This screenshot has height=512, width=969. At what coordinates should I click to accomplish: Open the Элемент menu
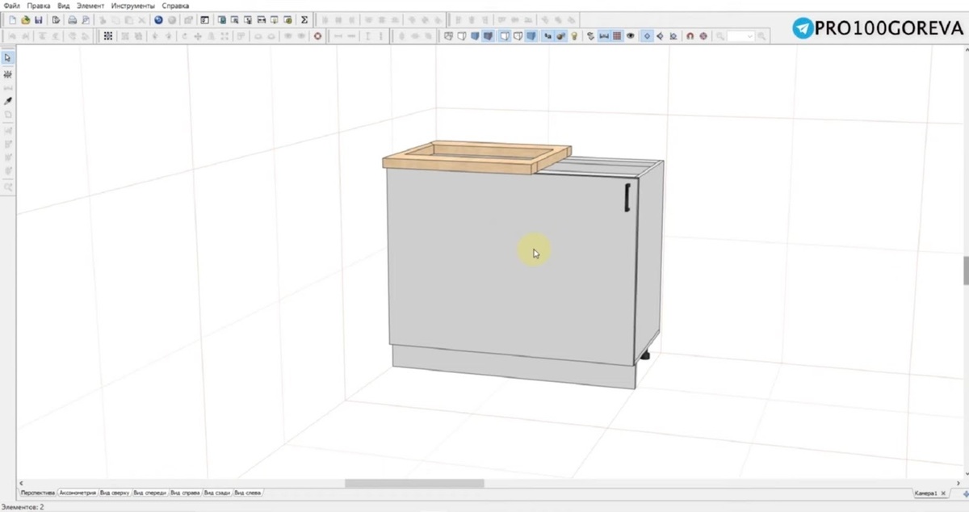pos(90,6)
